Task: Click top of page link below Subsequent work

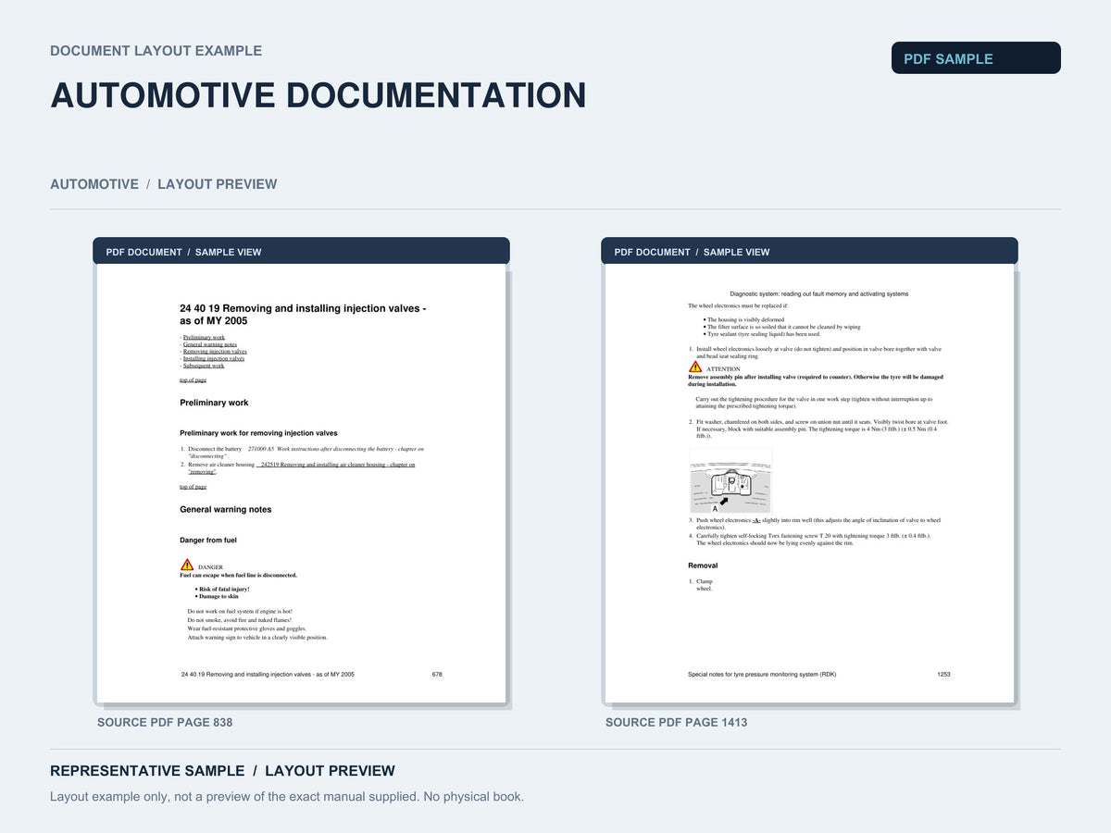Action: tap(193, 380)
